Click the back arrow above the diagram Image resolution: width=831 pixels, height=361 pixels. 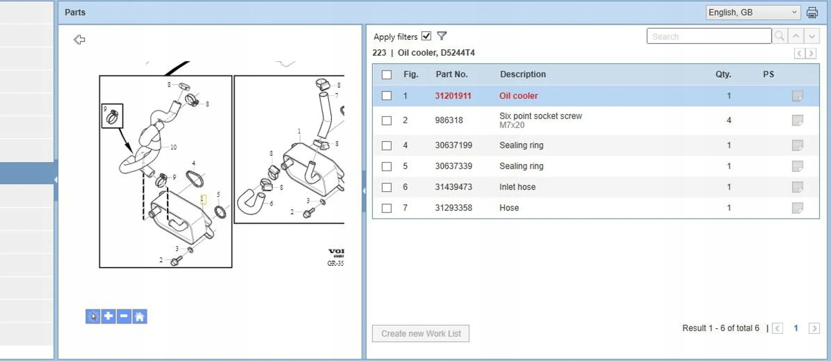[79, 40]
